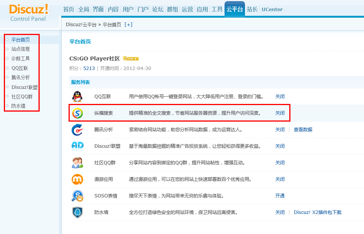The image size is (364, 234).
Task: Open the Discuz! X2插件包下载 link
Action: (x=317, y=212)
